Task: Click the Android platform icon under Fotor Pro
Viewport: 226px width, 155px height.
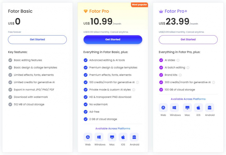Action: [134, 137]
